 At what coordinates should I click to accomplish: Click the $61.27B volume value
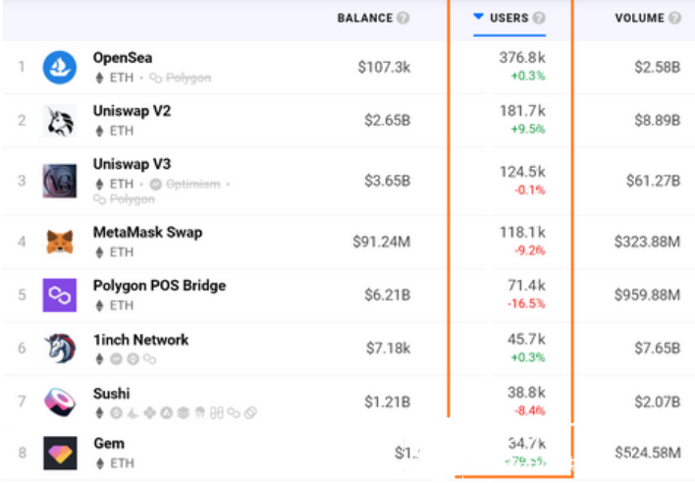point(654,181)
